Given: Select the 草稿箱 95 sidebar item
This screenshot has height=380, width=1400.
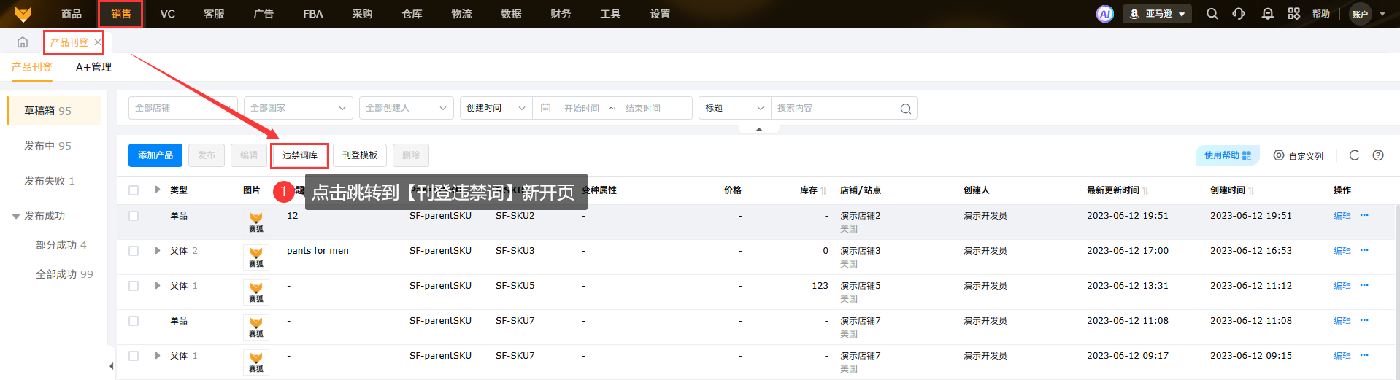Looking at the screenshot, I should point(54,111).
